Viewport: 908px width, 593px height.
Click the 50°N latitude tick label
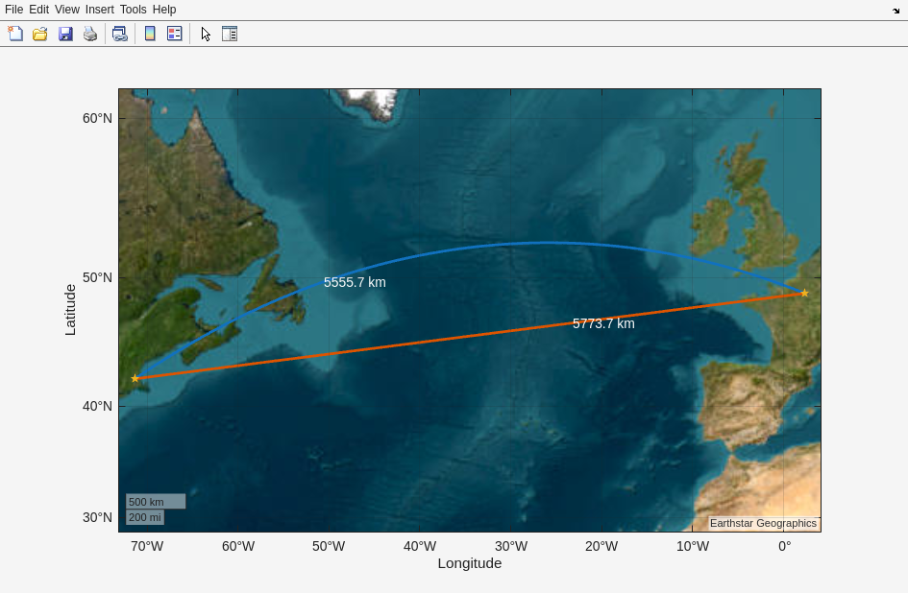[x=97, y=277]
